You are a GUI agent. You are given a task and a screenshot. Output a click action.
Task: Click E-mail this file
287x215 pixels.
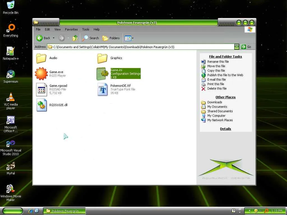click(216, 80)
